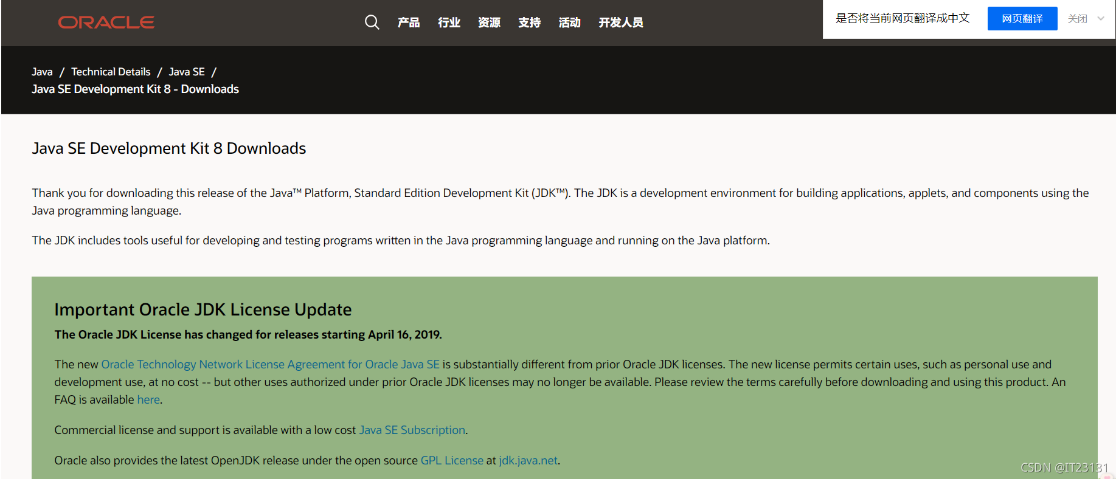
Task: Visit the jdk.java.net link
Action: (x=528, y=460)
